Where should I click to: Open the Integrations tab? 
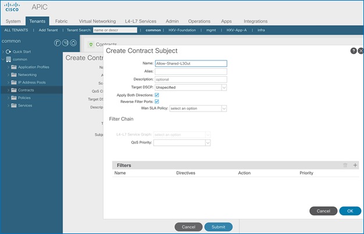coord(255,21)
